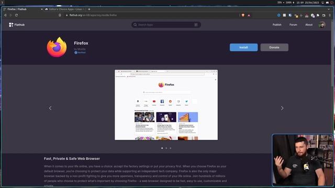Open the Forum link in header
This screenshot has width=335, height=188.
click(293, 25)
